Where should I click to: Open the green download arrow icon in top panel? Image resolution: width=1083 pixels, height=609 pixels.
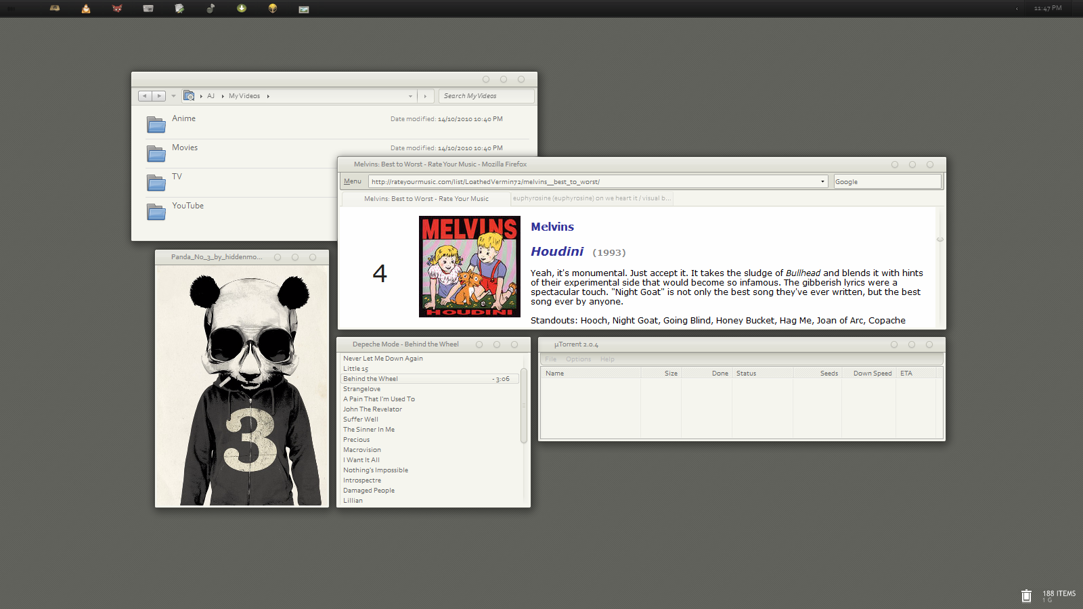[x=242, y=9]
